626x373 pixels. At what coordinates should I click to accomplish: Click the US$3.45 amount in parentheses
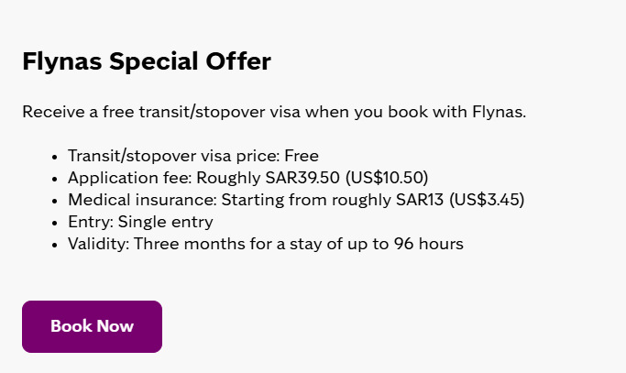[x=487, y=200]
